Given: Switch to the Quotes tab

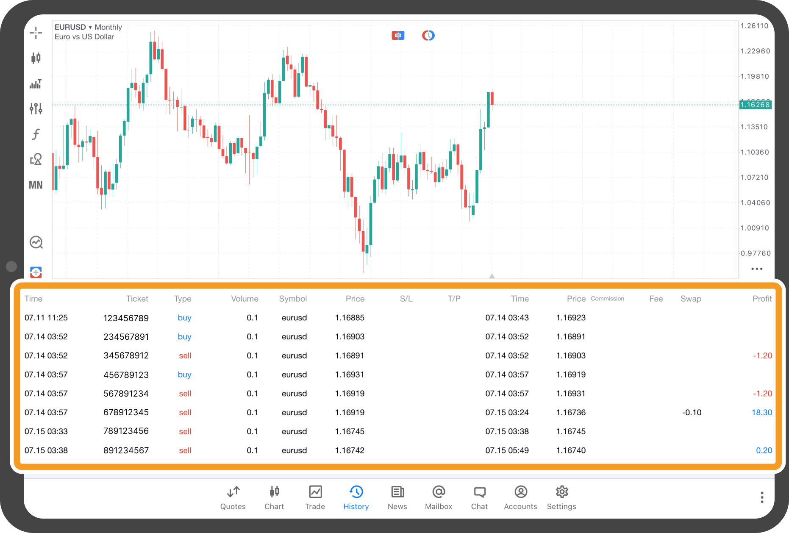Looking at the screenshot, I should pos(233,498).
